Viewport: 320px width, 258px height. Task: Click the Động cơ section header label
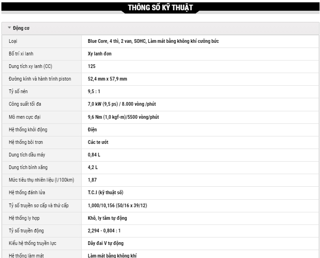pyautogui.click(x=21, y=28)
